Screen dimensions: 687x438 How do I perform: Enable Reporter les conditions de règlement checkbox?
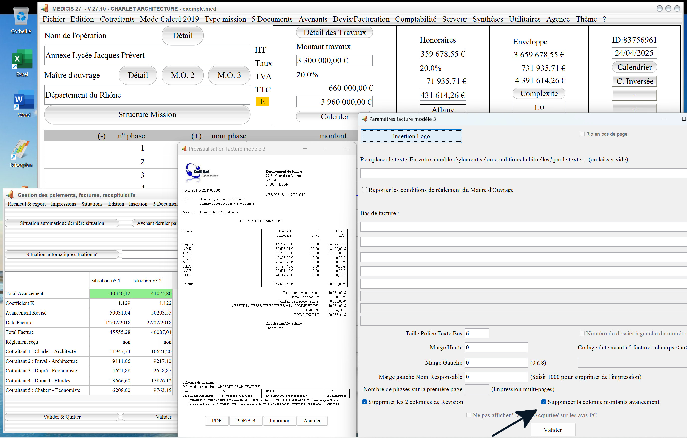coord(364,190)
